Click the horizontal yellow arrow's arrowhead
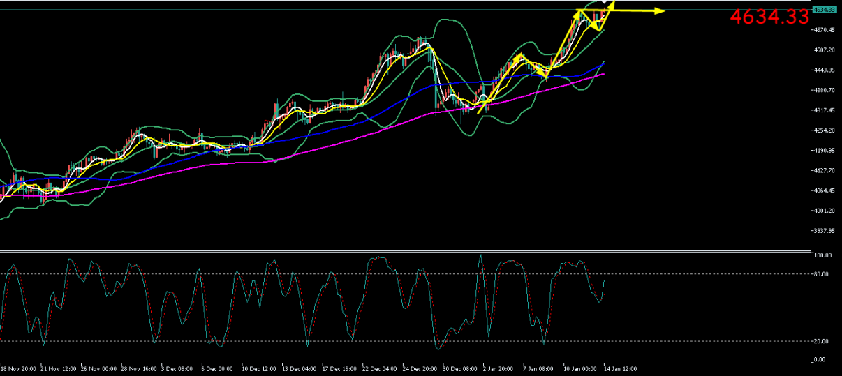842x376 pixels. 660,10
